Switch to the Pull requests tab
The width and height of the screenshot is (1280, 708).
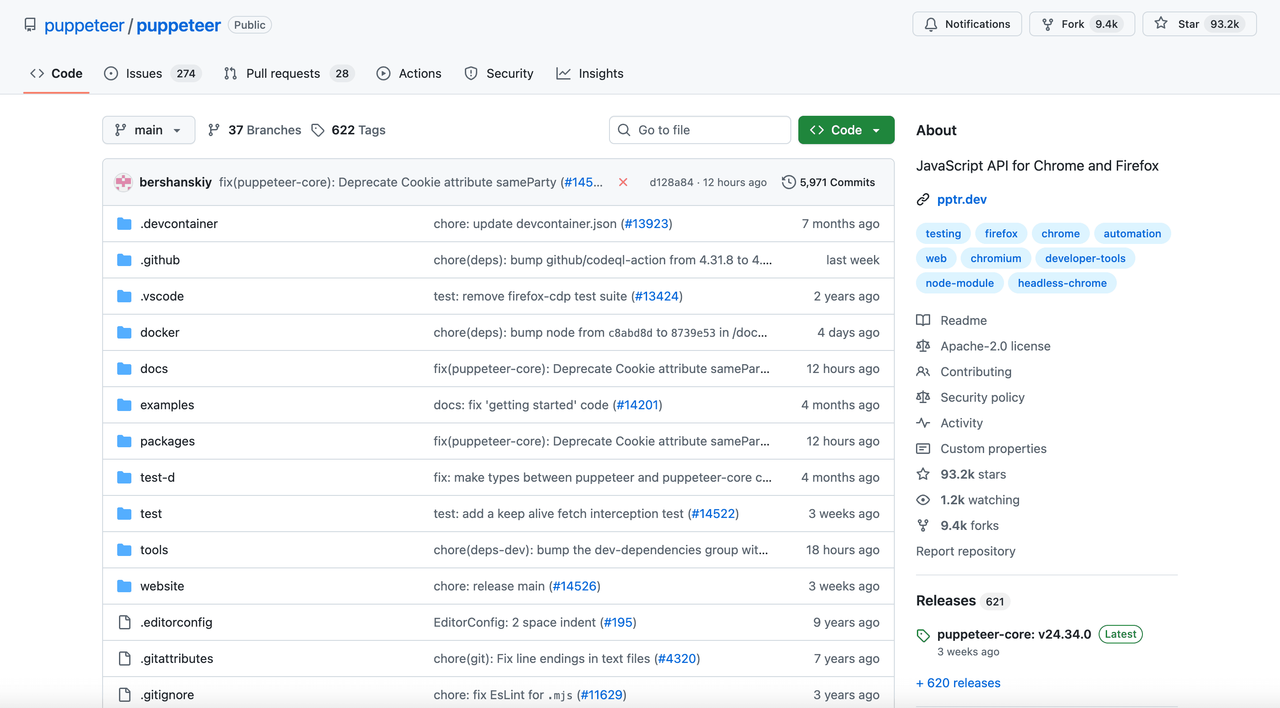click(283, 73)
